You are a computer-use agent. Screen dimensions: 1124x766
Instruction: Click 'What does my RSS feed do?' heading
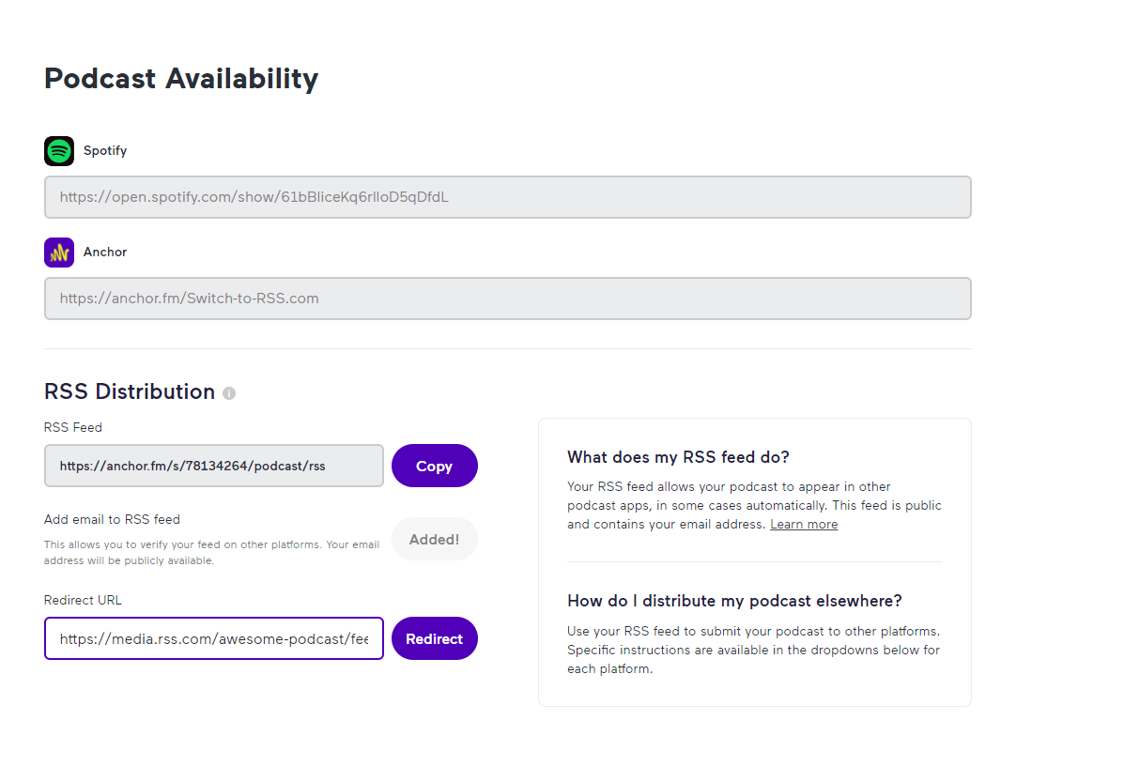[x=678, y=458]
